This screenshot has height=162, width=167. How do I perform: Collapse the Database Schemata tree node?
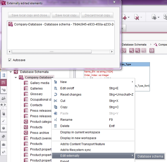point(11,72)
